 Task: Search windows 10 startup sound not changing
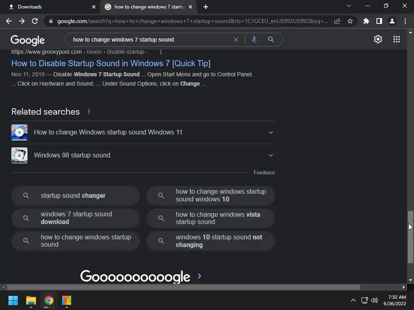click(211, 241)
